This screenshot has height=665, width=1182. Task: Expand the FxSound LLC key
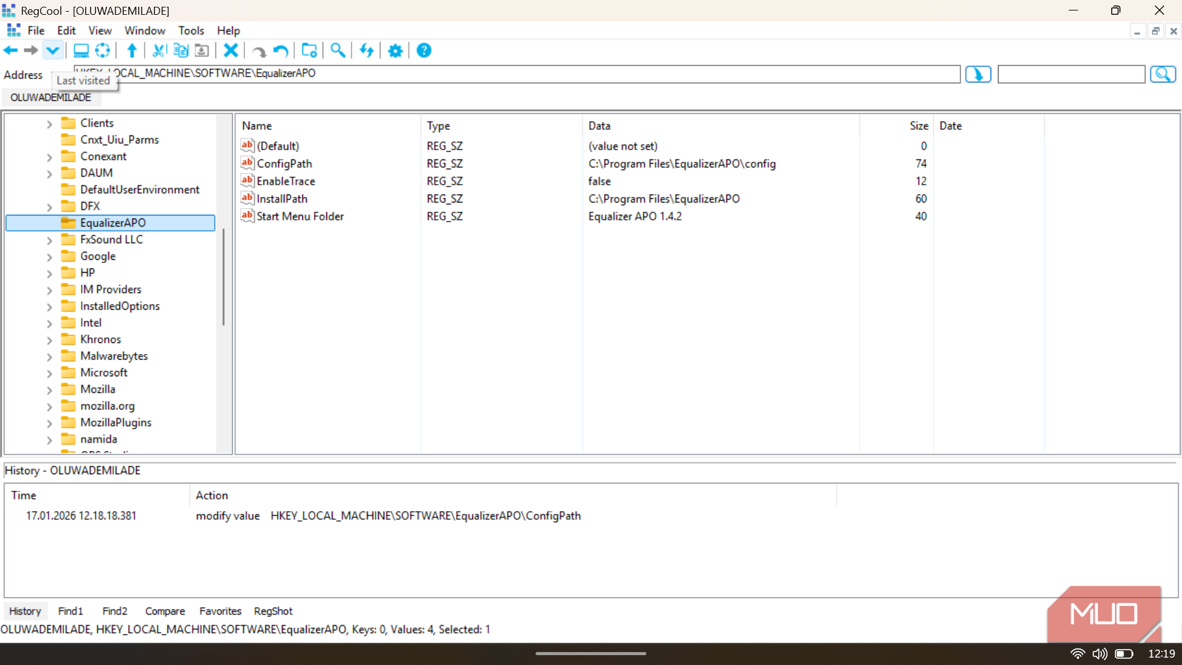(x=49, y=240)
